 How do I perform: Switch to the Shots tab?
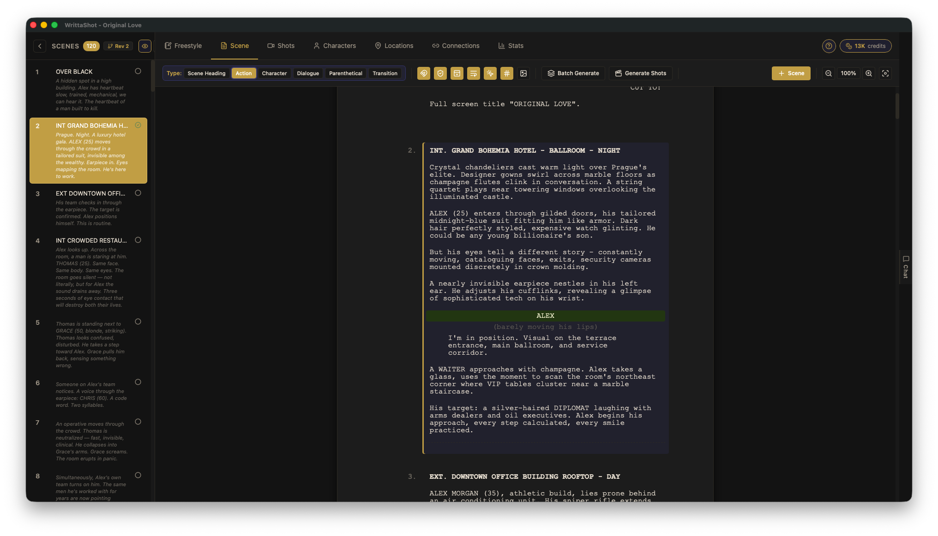click(x=281, y=46)
